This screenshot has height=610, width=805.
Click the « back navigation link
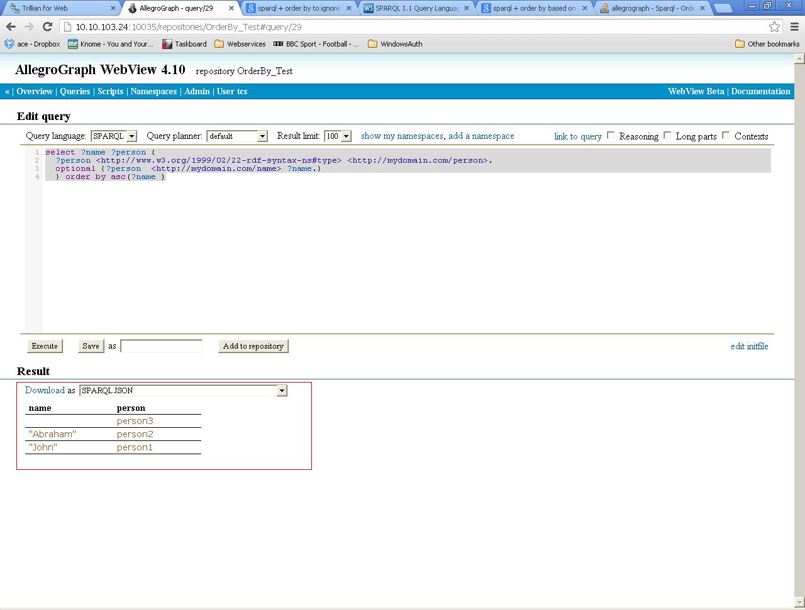tap(7, 91)
